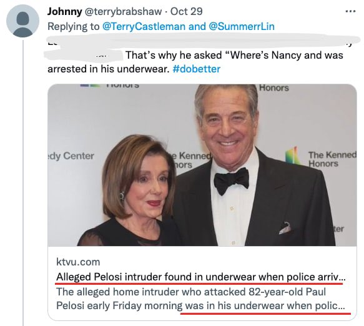Click the Johnny display name
This screenshot has height=326, width=364.
[x=65, y=11]
